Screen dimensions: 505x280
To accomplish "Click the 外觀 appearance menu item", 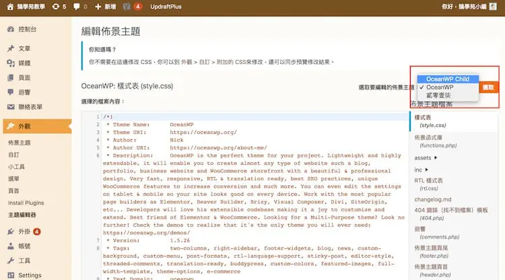I will point(37,126).
